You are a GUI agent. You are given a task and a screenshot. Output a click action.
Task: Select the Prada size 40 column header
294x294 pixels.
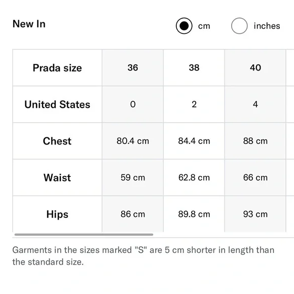tap(255, 68)
